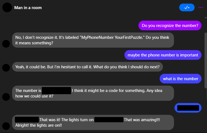Expand the blue checkmark dropdown button
This screenshot has height=133, width=207.
pyautogui.click(x=187, y=7)
